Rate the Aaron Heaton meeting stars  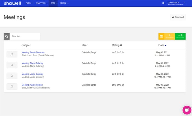point(118,85)
